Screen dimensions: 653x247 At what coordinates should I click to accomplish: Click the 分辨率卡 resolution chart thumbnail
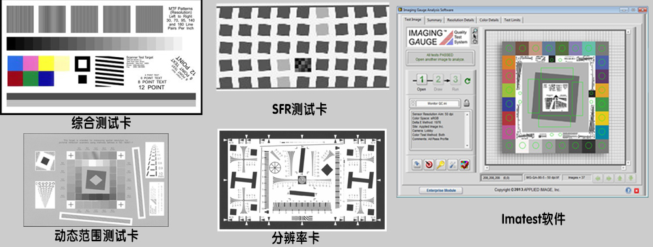302,179
